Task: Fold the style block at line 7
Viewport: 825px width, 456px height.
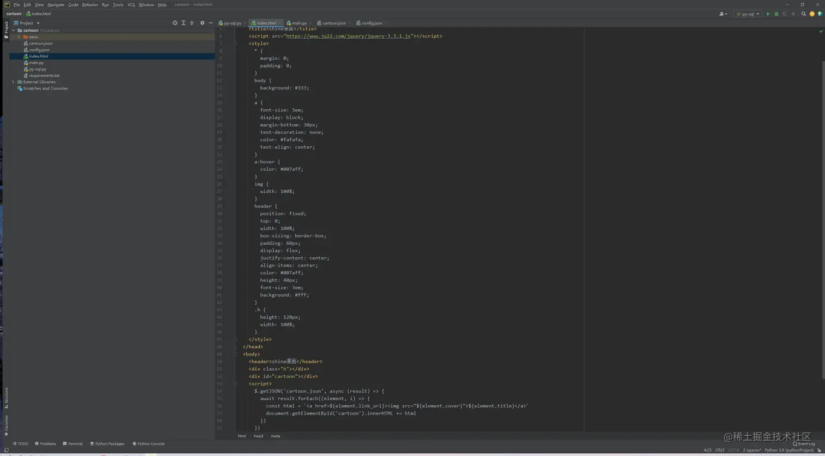Action: (235, 43)
